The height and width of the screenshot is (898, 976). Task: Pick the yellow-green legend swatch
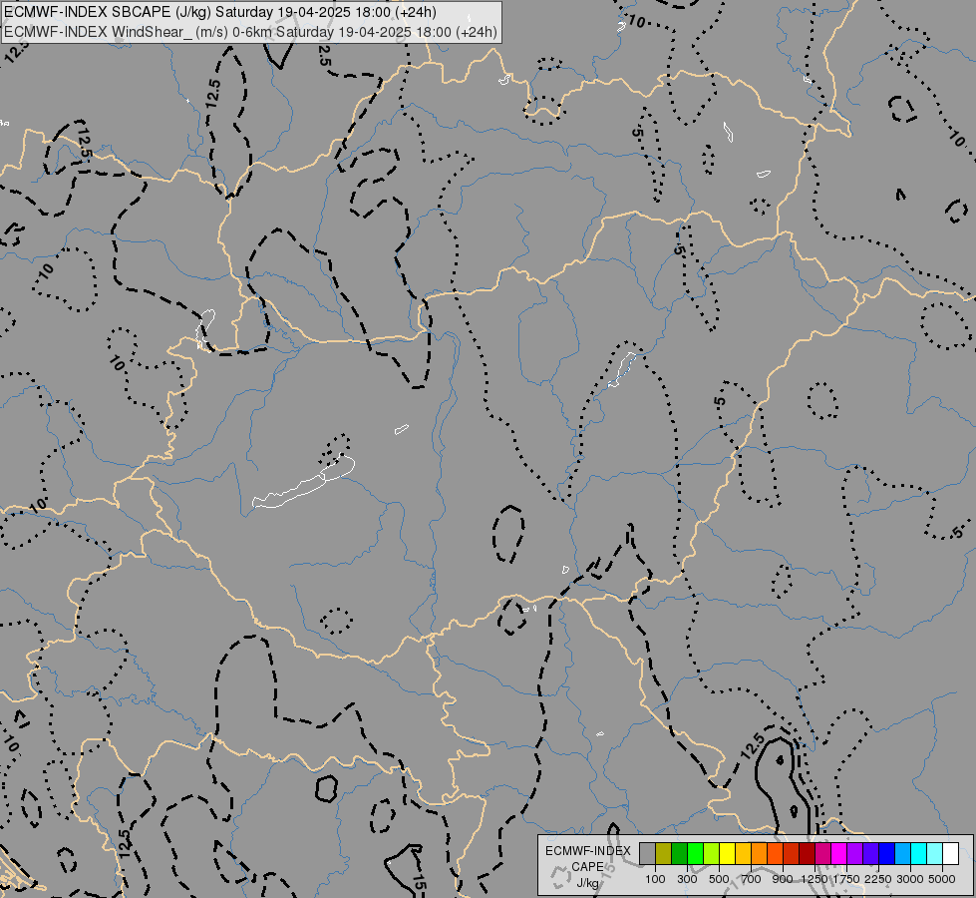(712, 854)
